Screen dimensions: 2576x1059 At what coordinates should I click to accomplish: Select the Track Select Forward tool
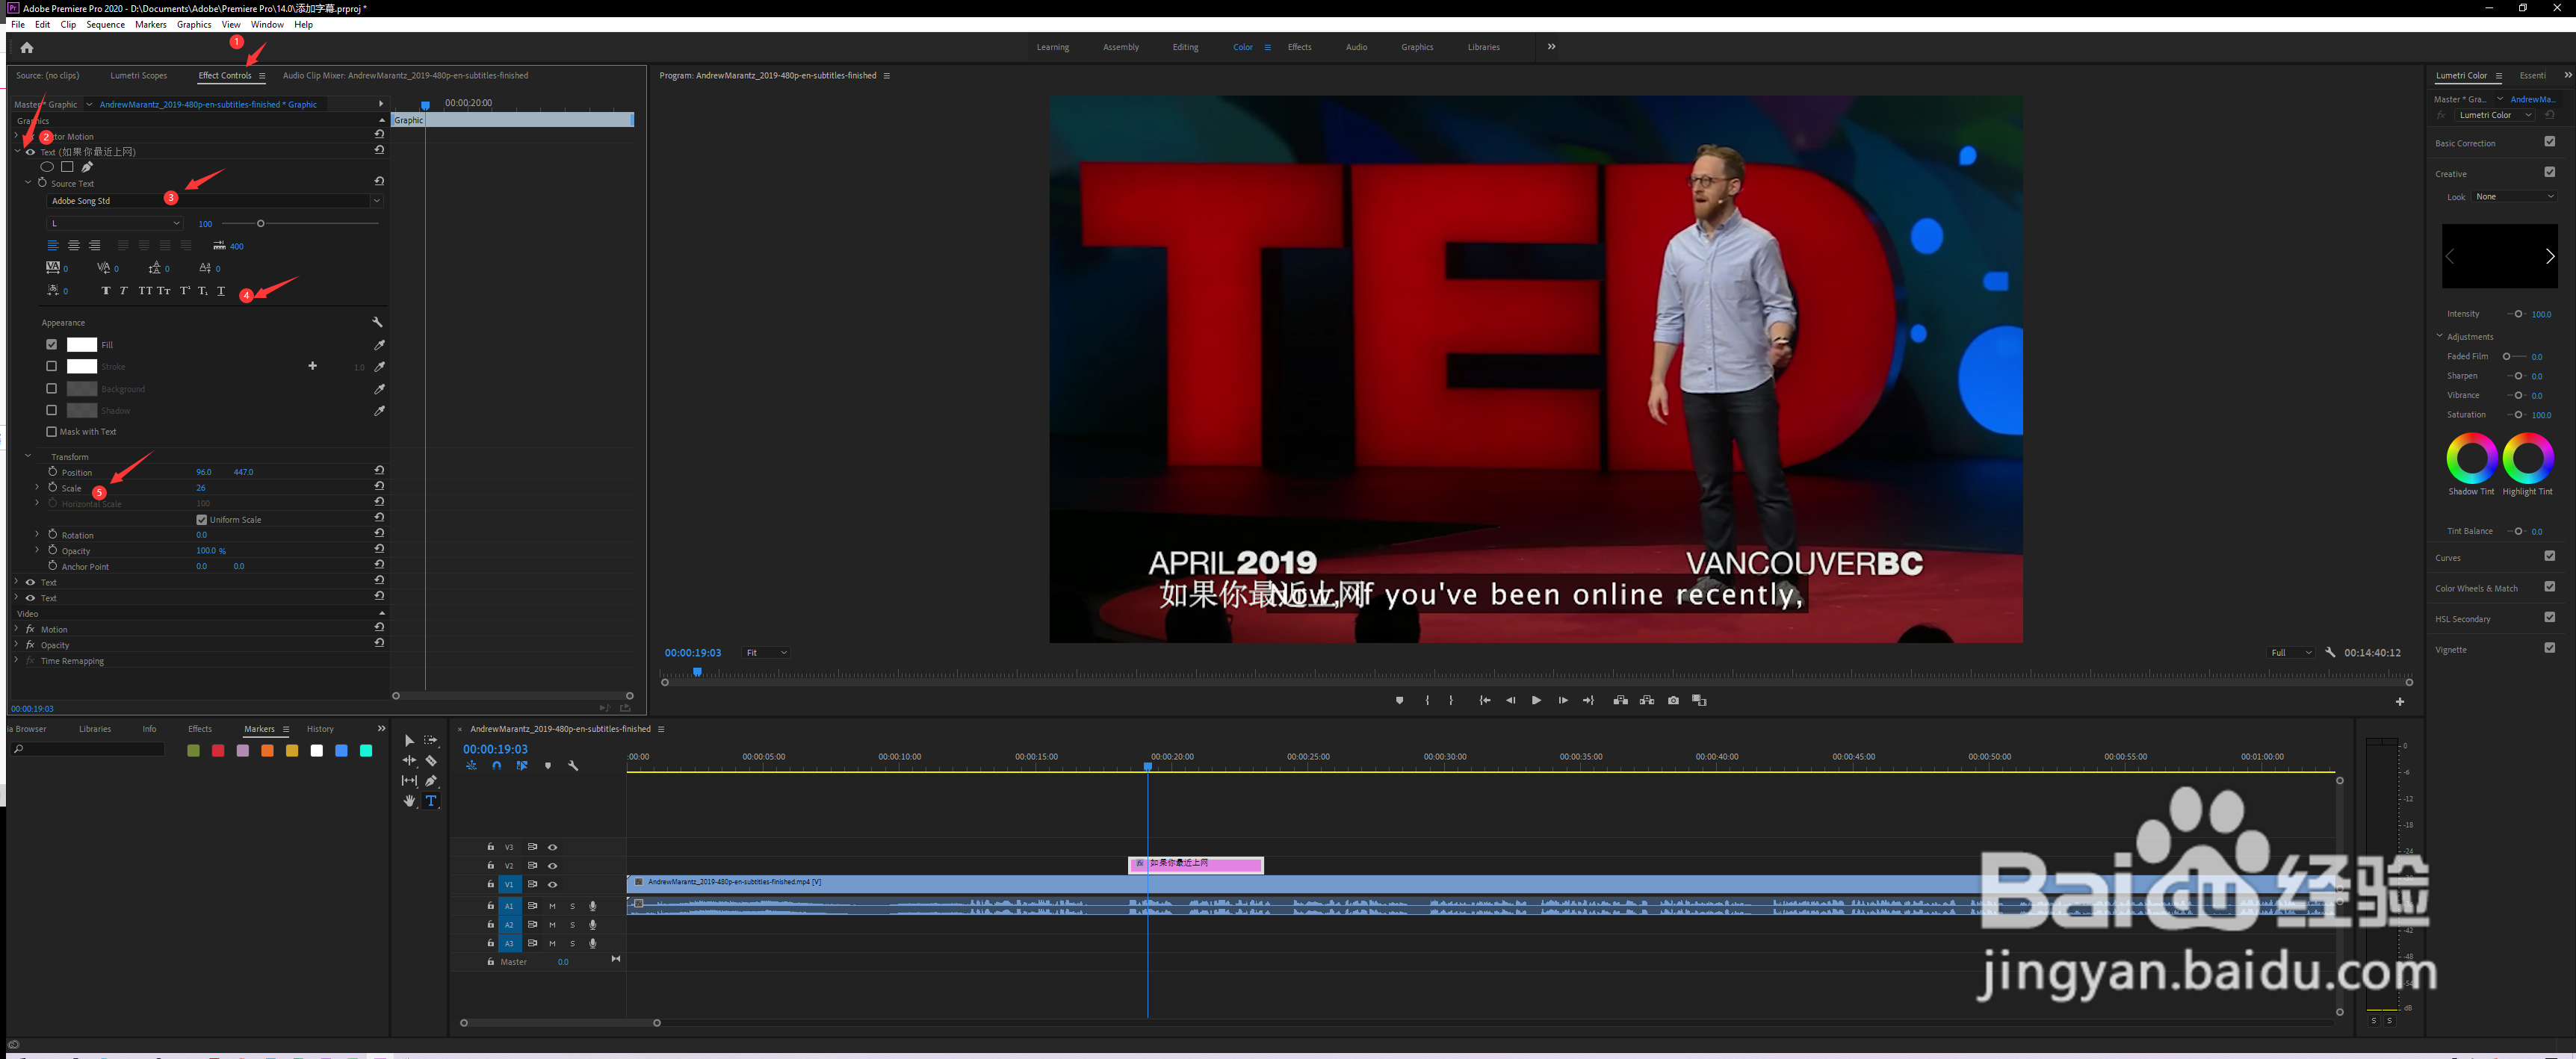click(431, 741)
